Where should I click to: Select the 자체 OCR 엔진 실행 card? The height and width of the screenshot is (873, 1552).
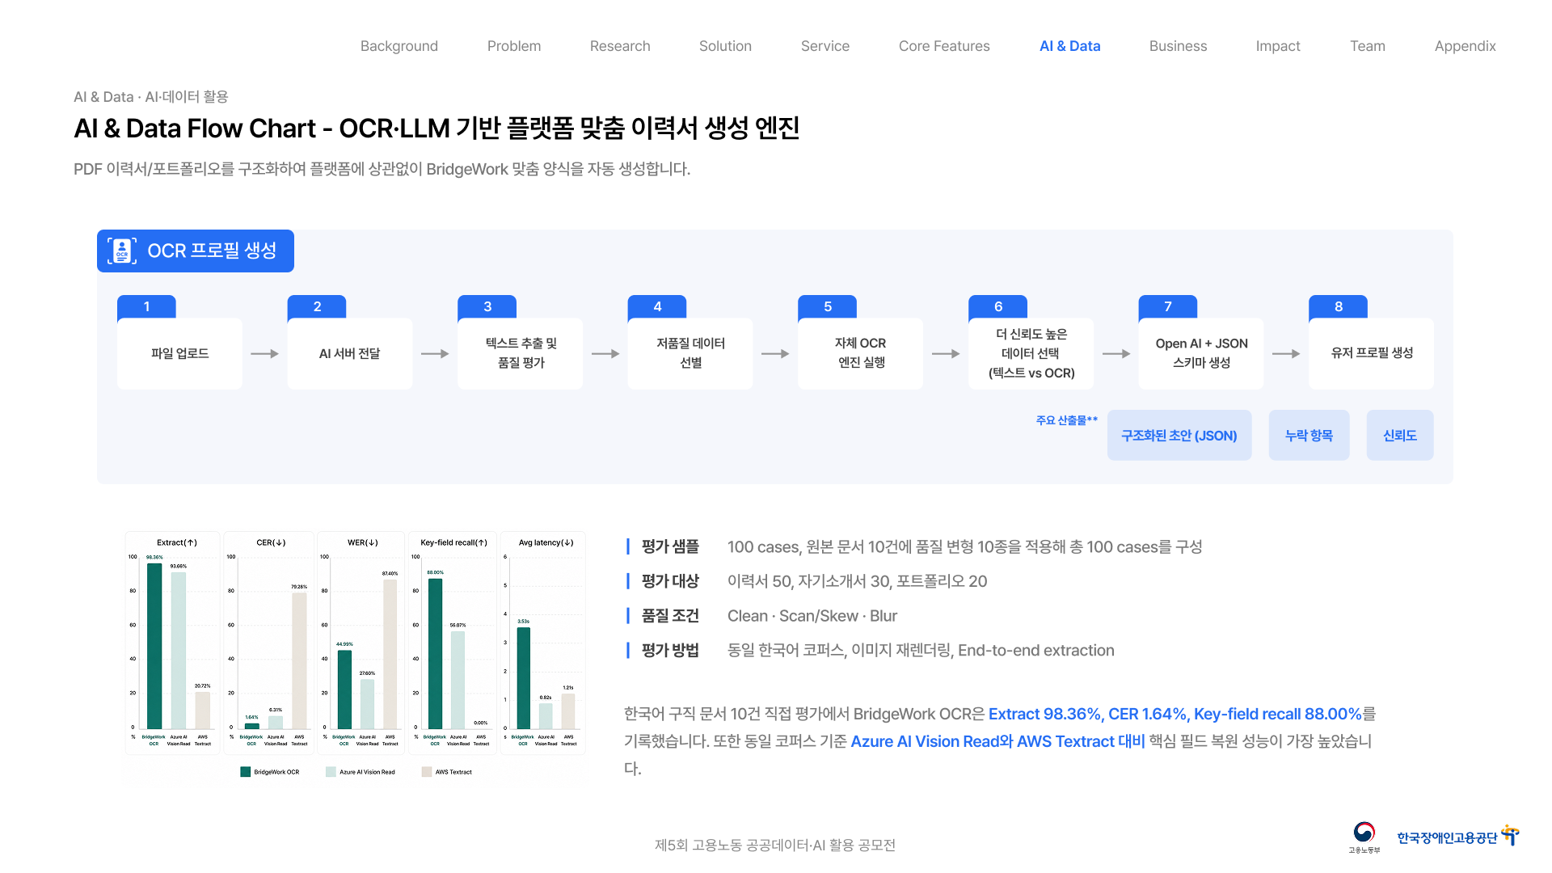[x=860, y=353]
